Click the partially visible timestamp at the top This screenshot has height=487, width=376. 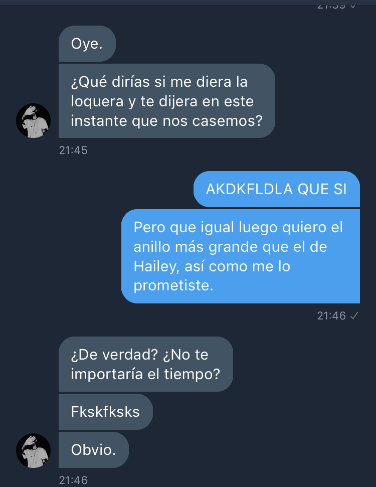coord(331,6)
